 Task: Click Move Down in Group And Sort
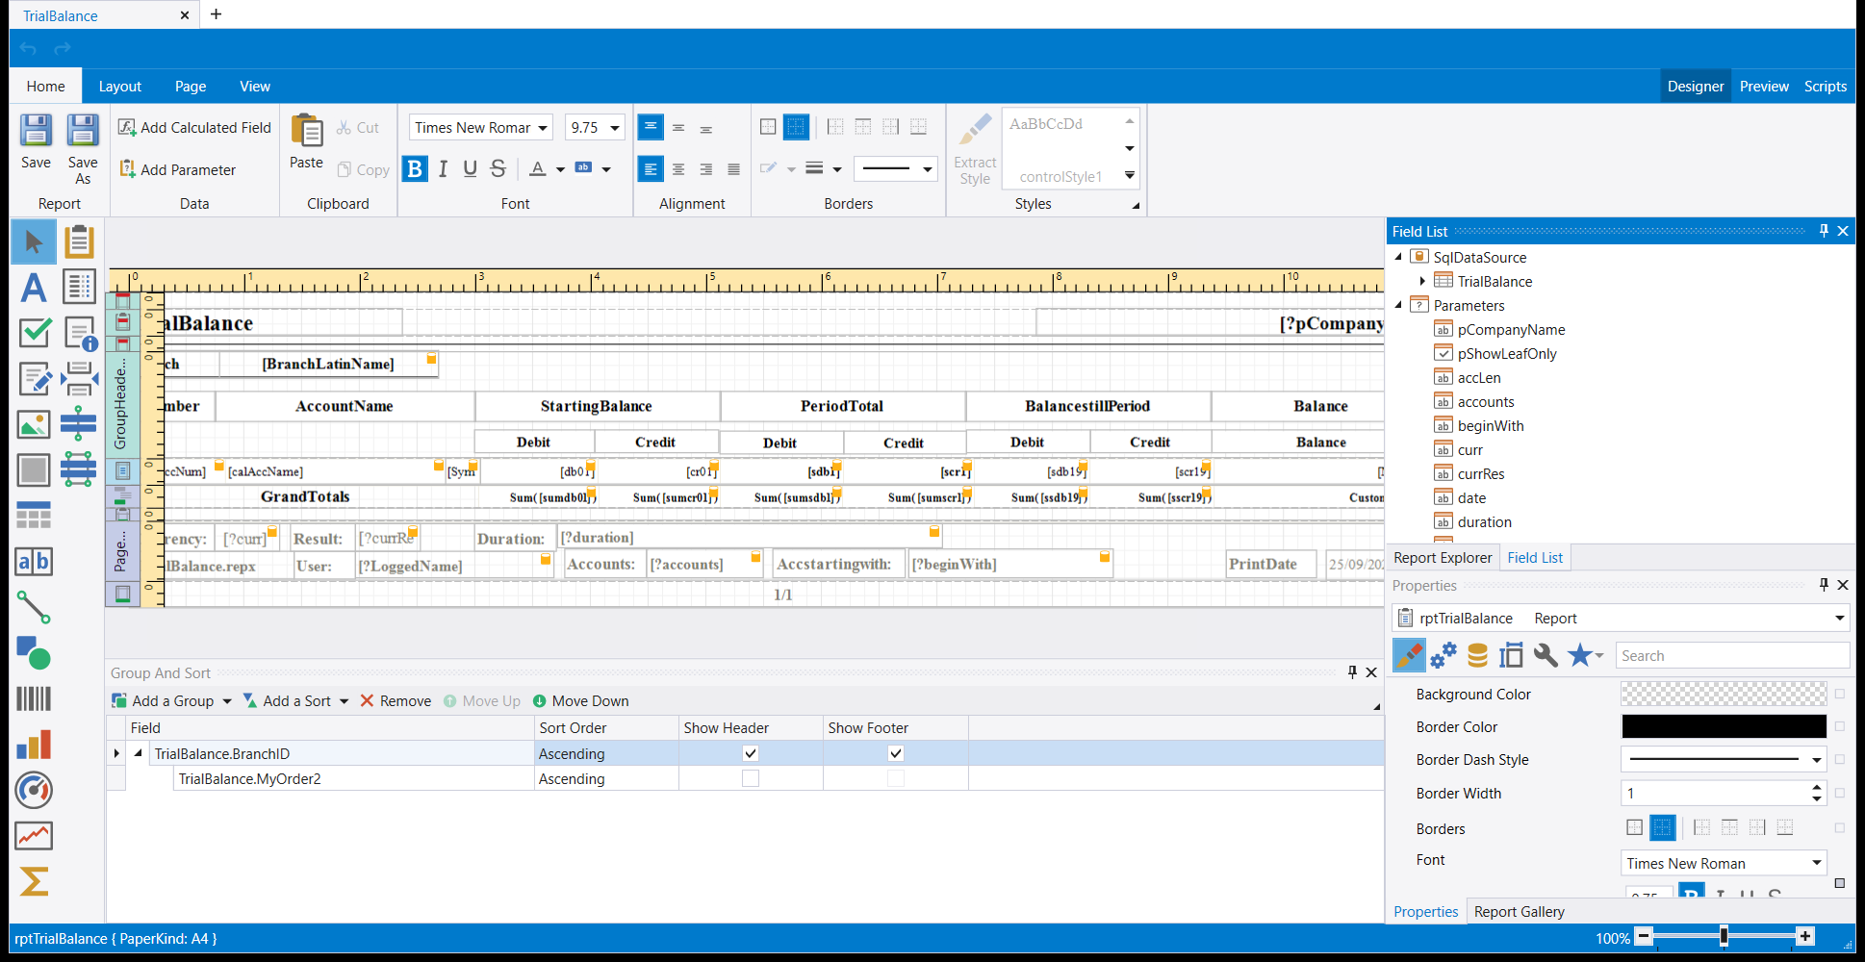click(x=581, y=701)
